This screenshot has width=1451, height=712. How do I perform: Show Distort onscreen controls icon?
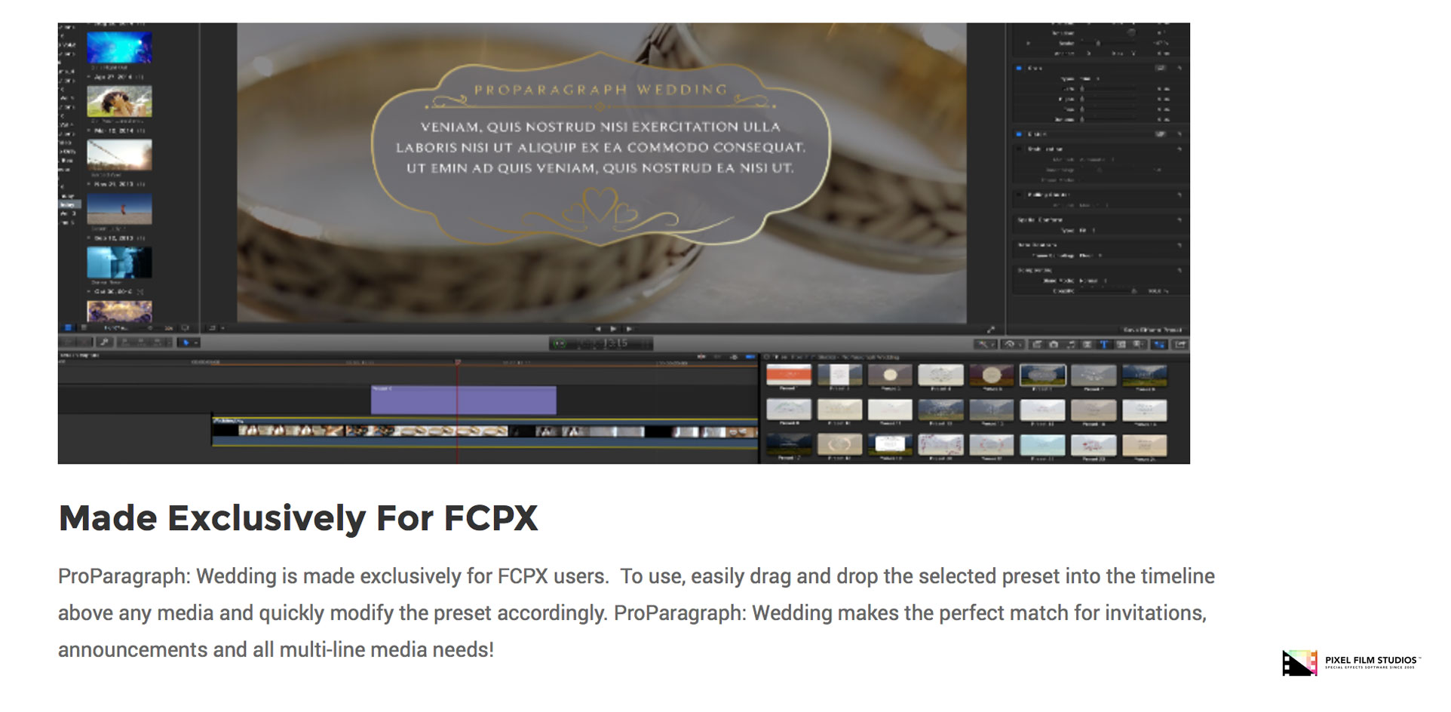1161,133
